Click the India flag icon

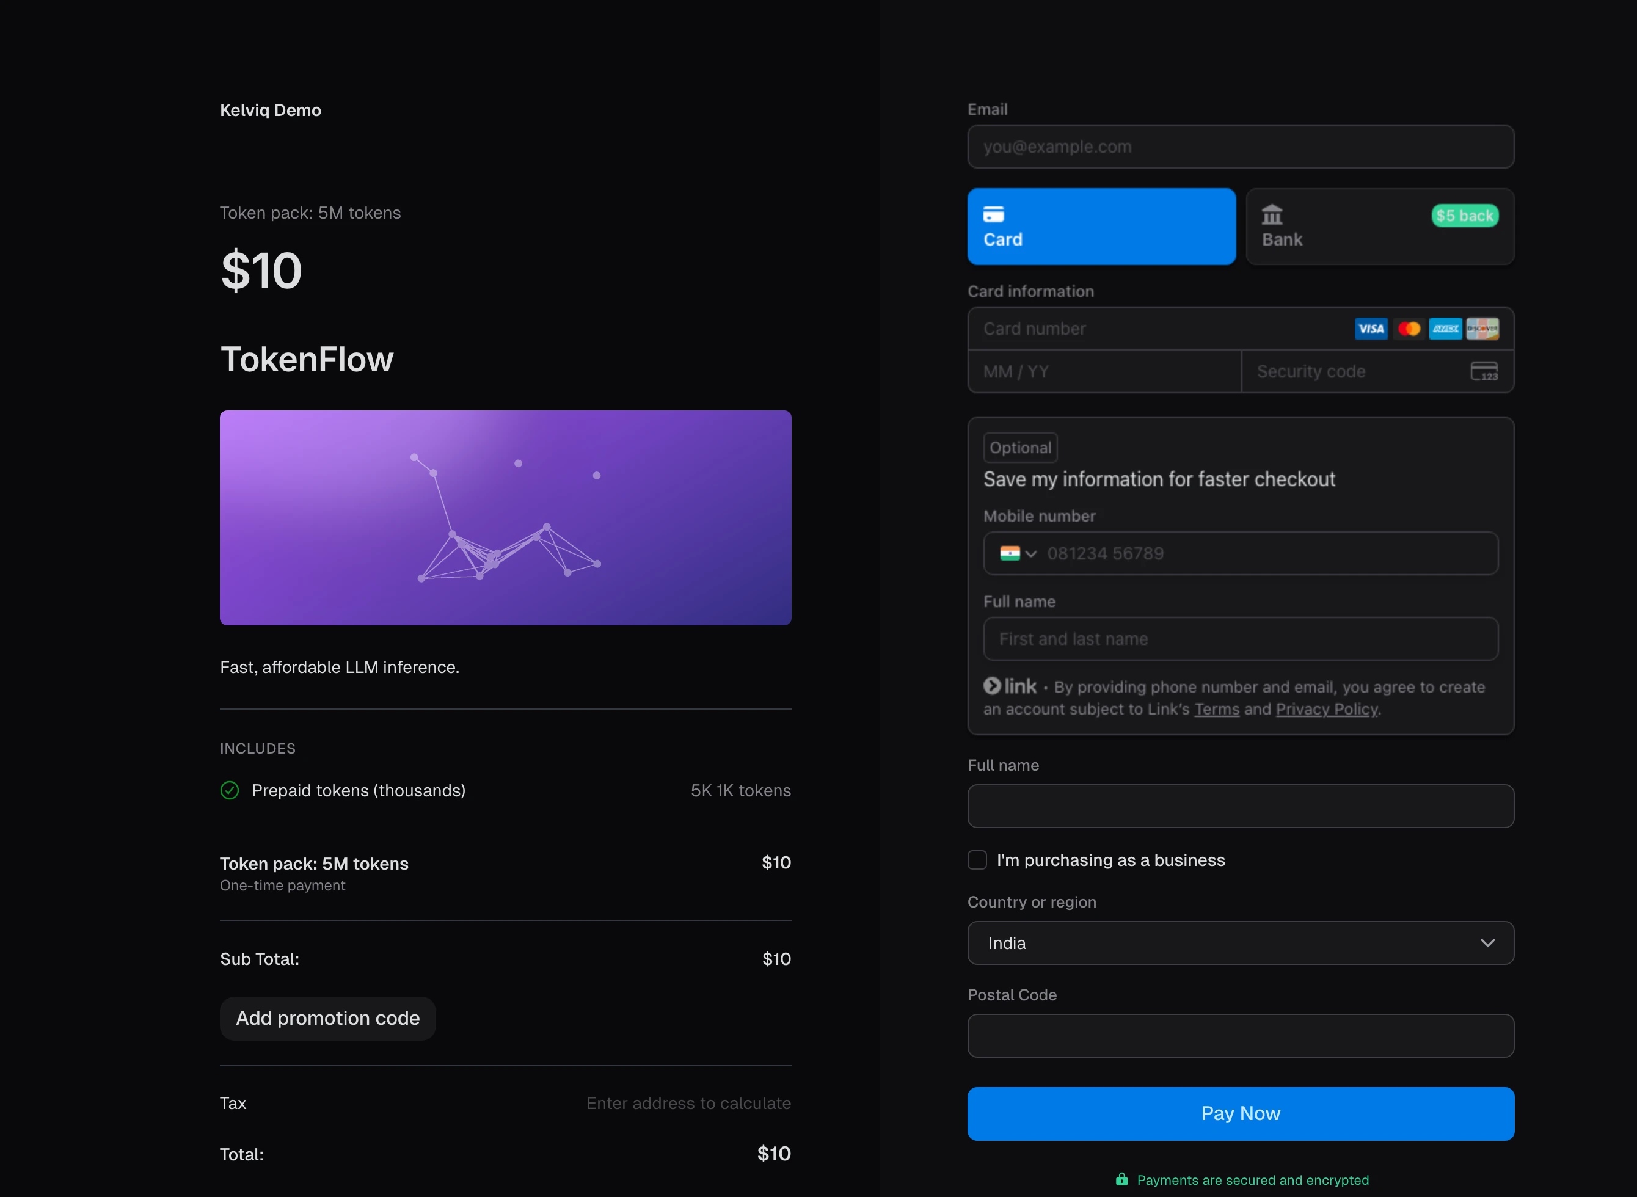click(x=1010, y=553)
